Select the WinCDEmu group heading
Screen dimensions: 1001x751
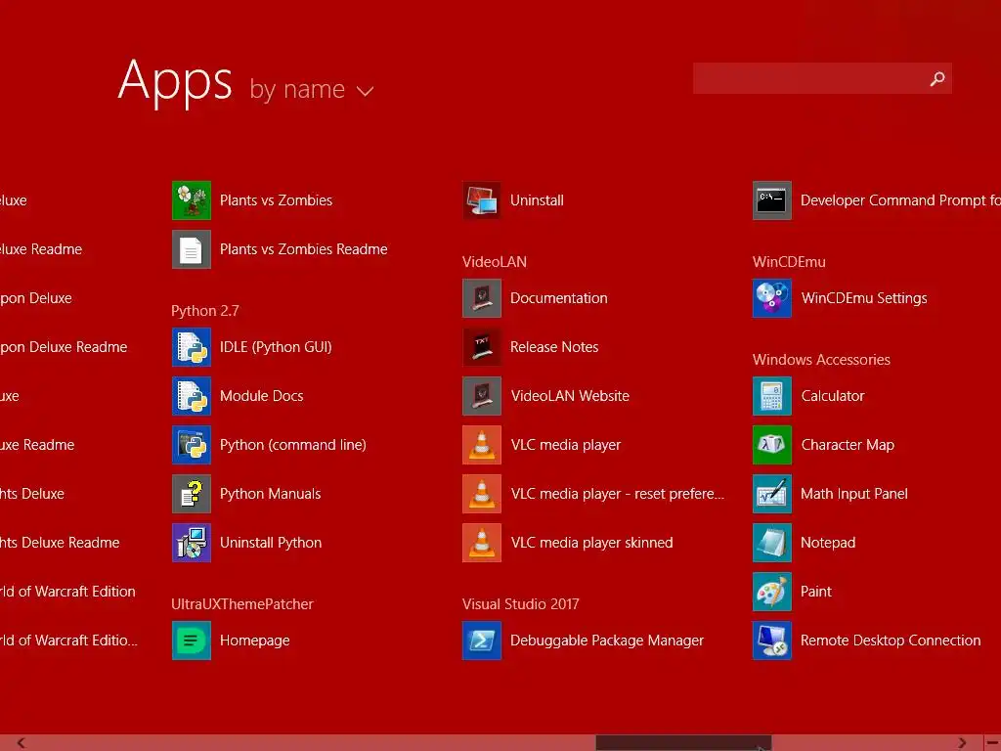789,262
